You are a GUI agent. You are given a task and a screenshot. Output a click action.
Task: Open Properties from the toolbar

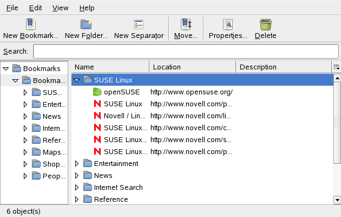point(228,24)
